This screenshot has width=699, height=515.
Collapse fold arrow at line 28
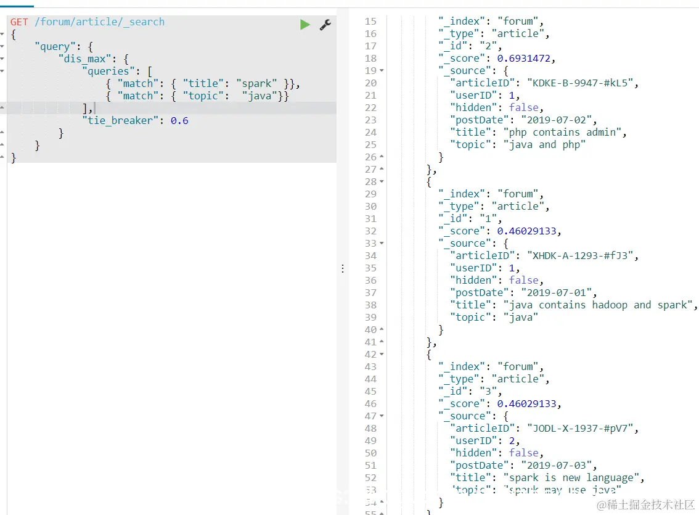point(382,181)
